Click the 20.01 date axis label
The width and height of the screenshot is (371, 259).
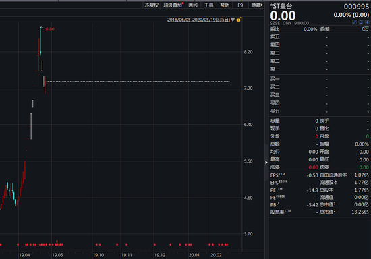[x=194, y=255]
